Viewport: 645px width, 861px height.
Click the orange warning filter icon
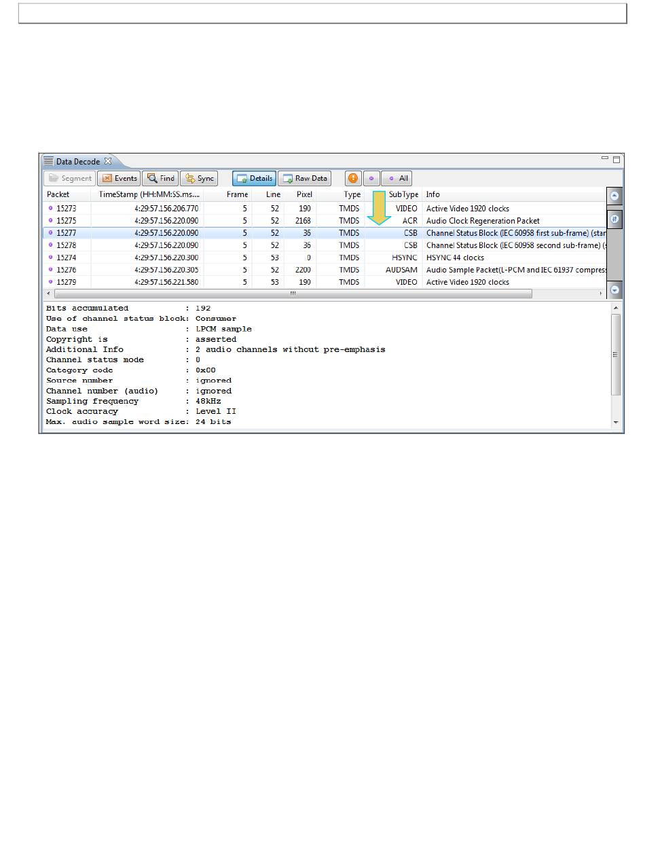(353, 179)
